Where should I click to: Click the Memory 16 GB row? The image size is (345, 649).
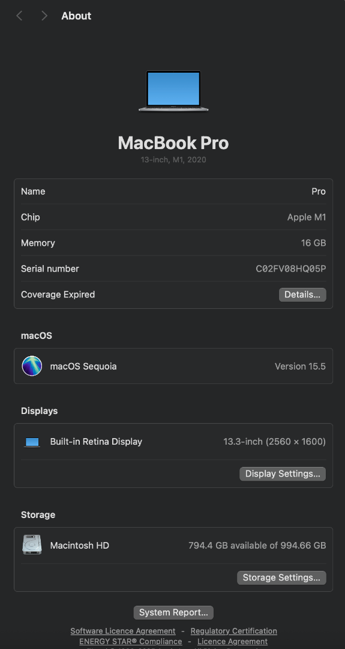pos(173,243)
